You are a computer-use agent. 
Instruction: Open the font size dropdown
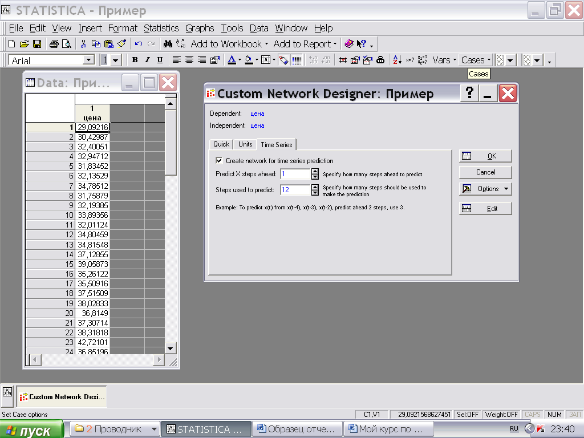click(115, 60)
